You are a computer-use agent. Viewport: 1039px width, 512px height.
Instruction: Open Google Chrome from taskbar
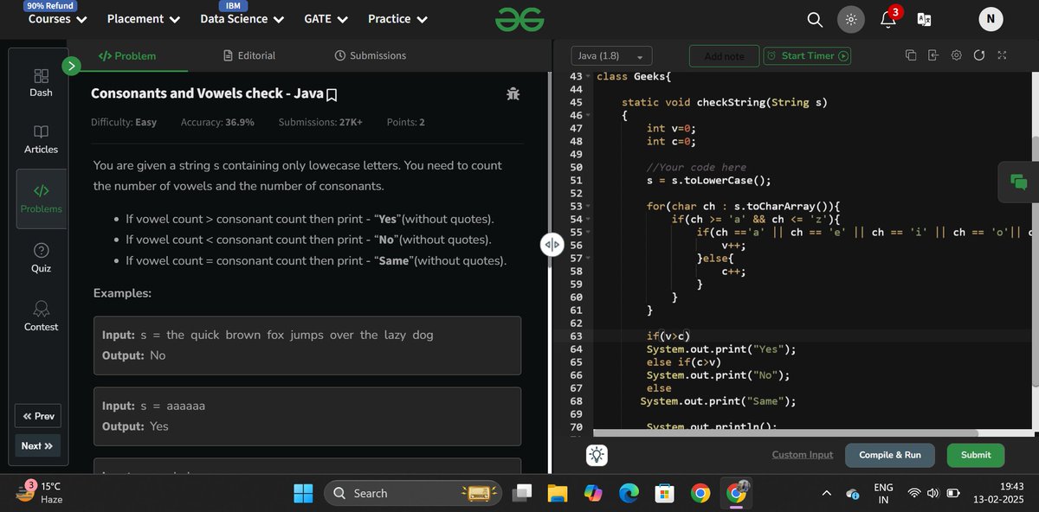(x=700, y=493)
